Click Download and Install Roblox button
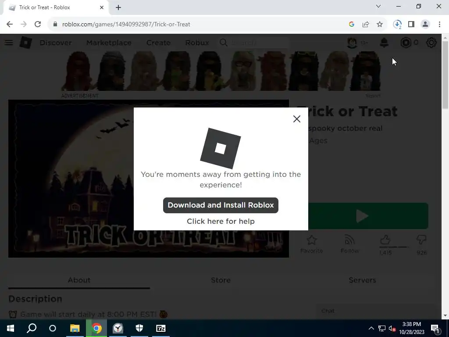Image resolution: width=449 pixels, height=337 pixels. coord(221,205)
